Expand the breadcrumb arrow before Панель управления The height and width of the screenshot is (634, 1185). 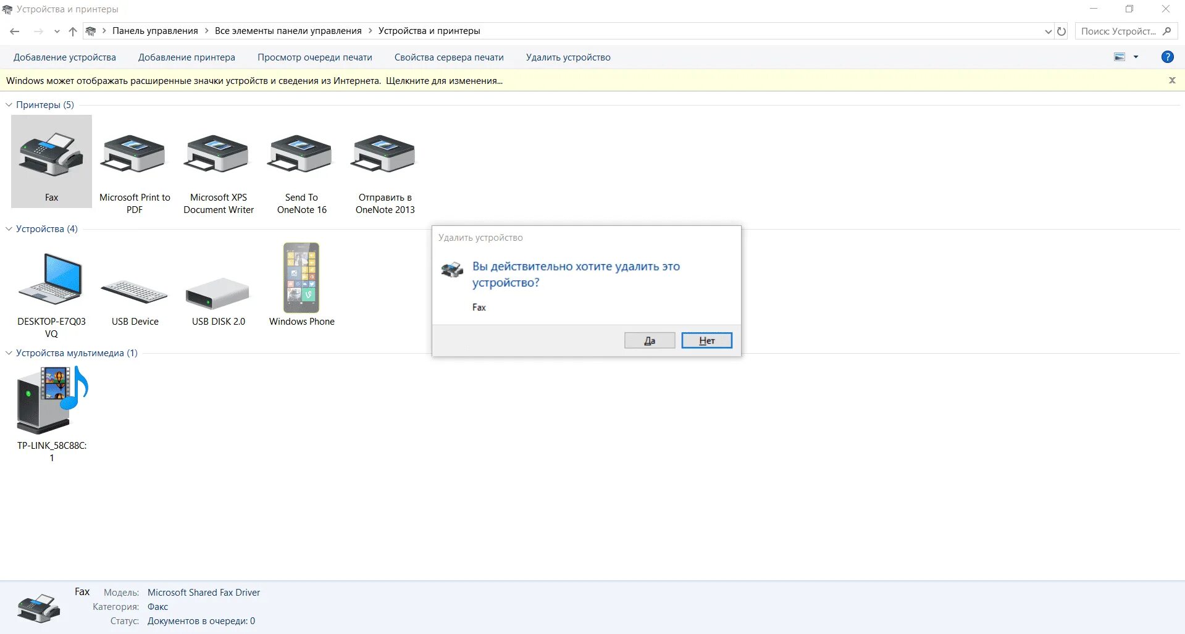pyautogui.click(x=104, y=31)
